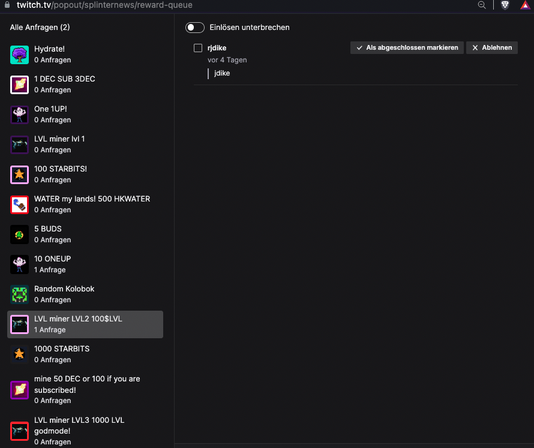Select the 1000 STARBITS reward entry
Image resolution: width=534 pixels, height=448 pixels.
[x=85, y=354]
